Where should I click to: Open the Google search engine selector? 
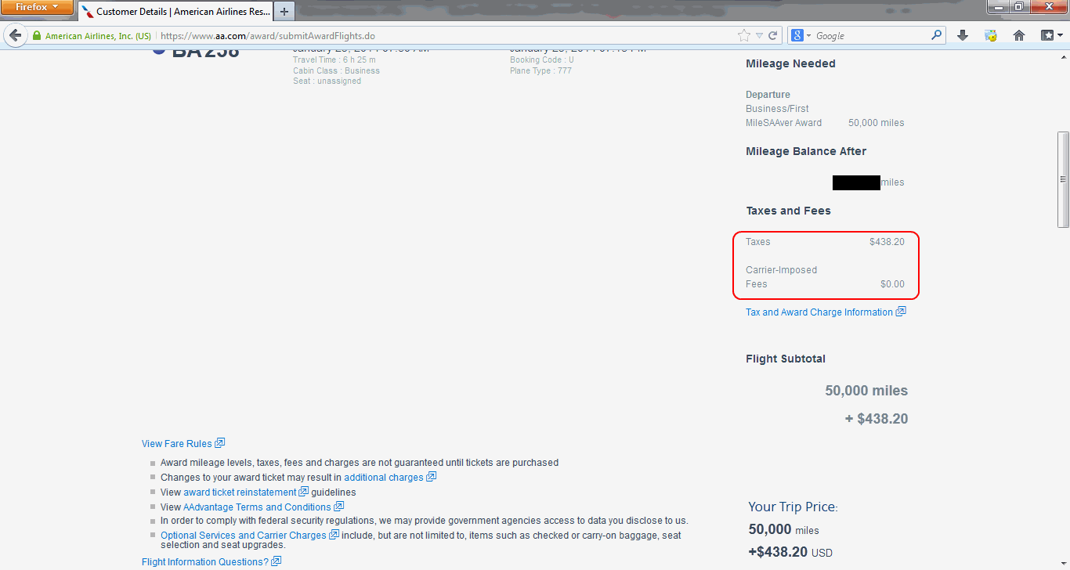(801, 36)
